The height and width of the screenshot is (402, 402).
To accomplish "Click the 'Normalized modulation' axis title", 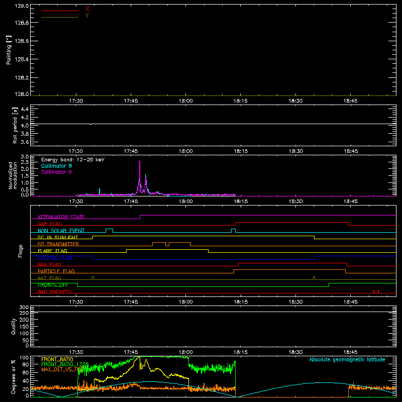I will [13, 175].
